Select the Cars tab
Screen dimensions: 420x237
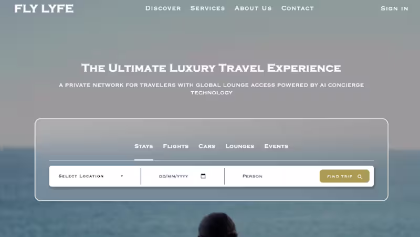point(207,146)
